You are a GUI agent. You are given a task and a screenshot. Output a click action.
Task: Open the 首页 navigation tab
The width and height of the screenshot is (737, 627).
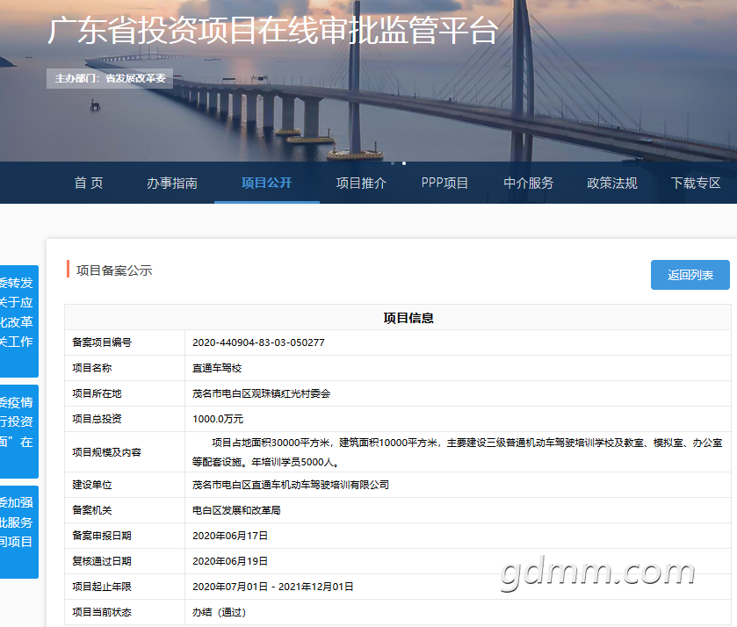point(89,183)
